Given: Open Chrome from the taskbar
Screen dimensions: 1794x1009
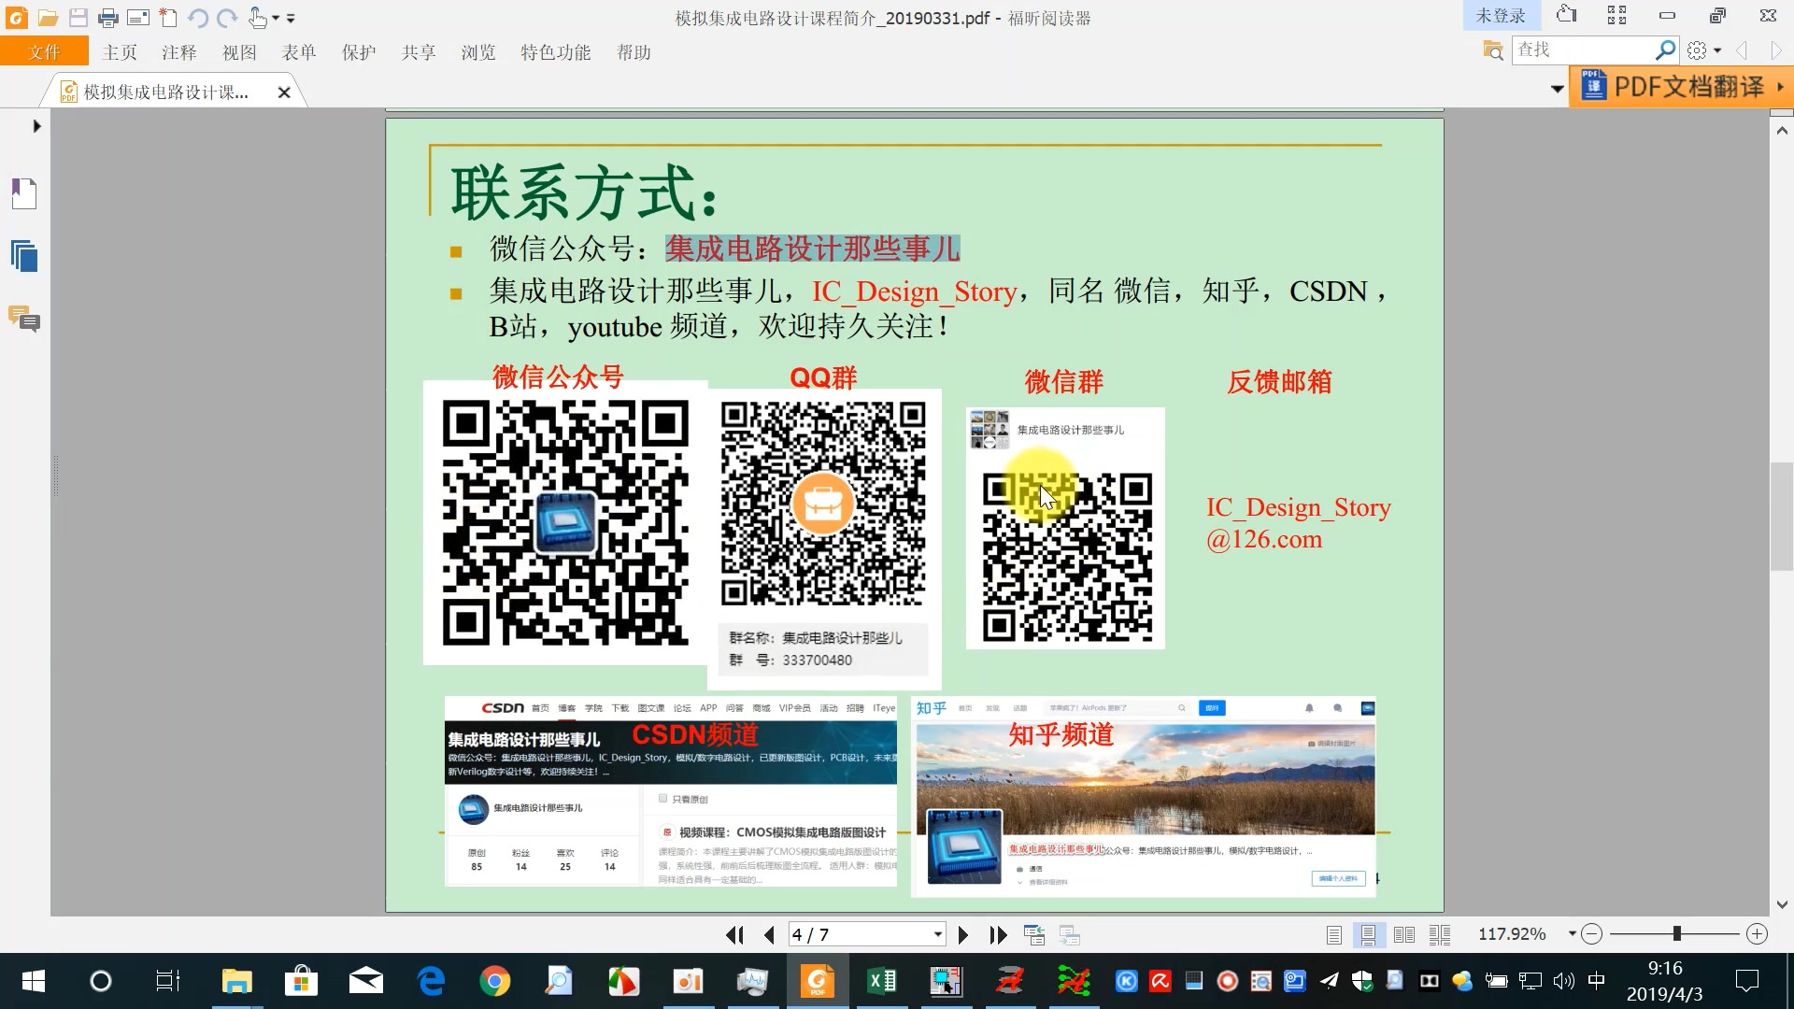Looking at the screenshot, I should [x=494, y=981].
